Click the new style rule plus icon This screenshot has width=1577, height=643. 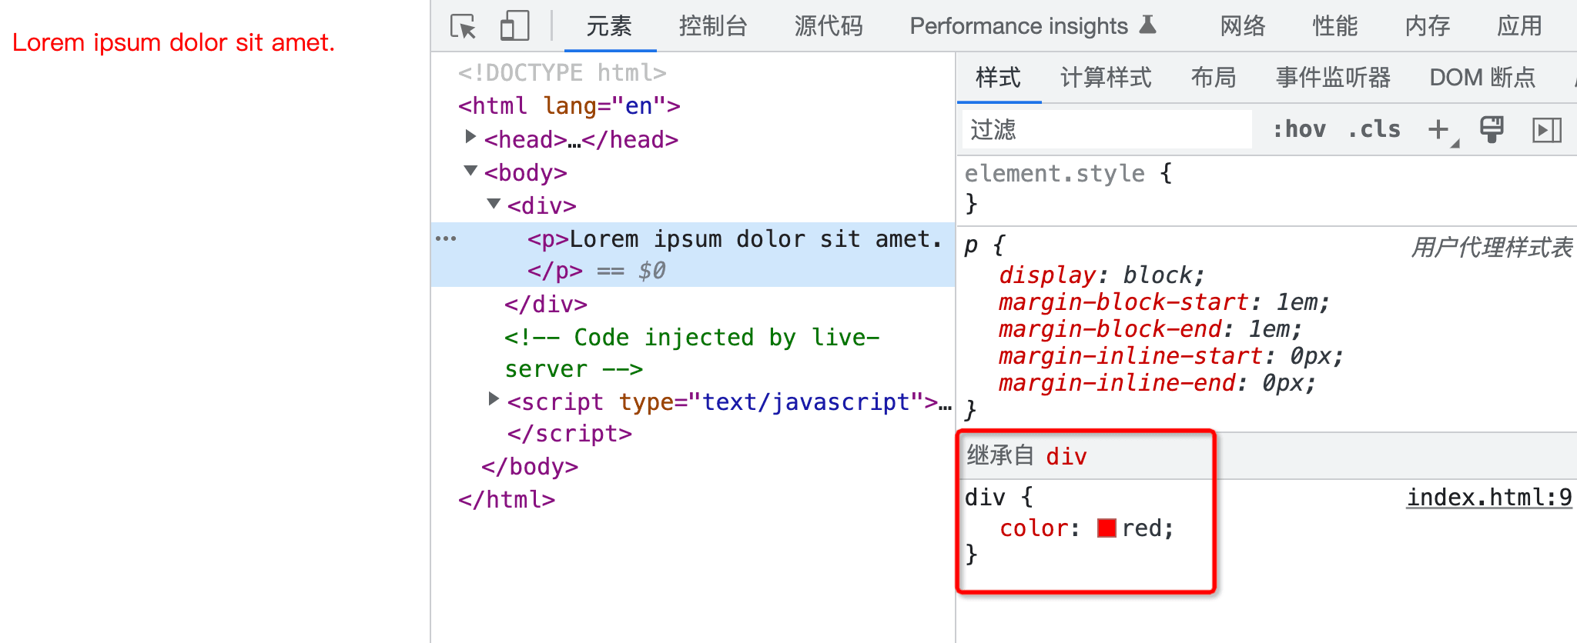coord(1438,129)
